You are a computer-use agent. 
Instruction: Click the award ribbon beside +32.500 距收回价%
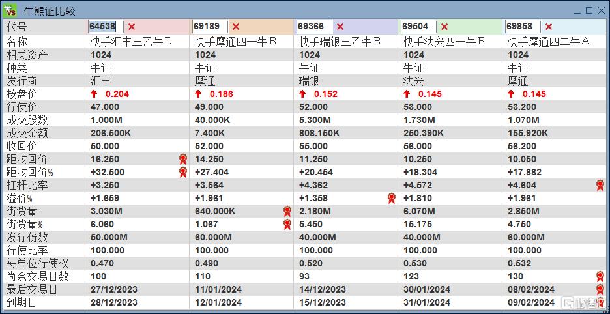click(x=183, y=172)
